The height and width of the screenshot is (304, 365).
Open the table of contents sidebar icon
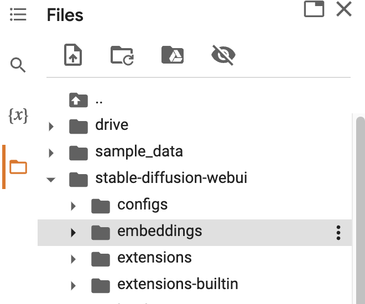point(18,14)
